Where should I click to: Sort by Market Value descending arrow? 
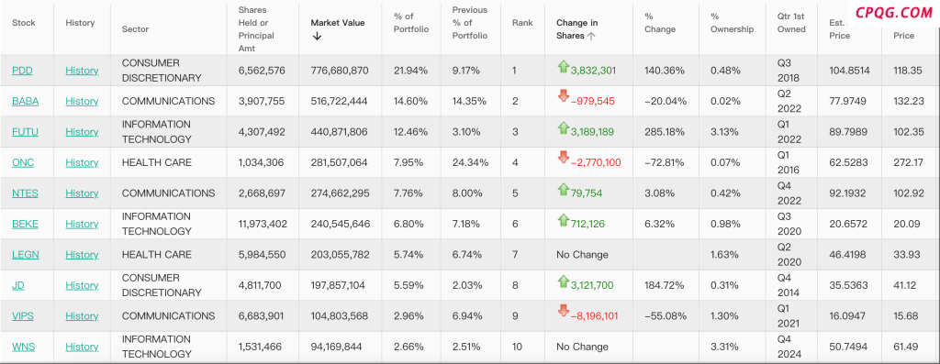(x=317, y=37)
